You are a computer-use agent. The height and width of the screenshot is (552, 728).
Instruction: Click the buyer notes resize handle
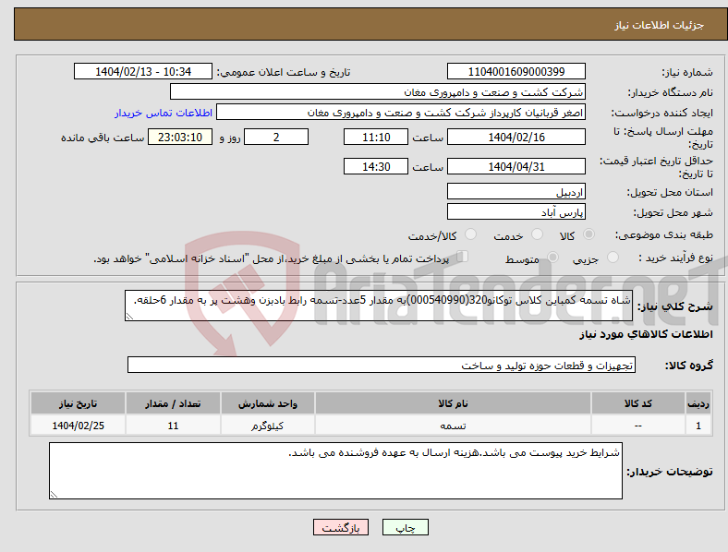click(x=54, y=495)
